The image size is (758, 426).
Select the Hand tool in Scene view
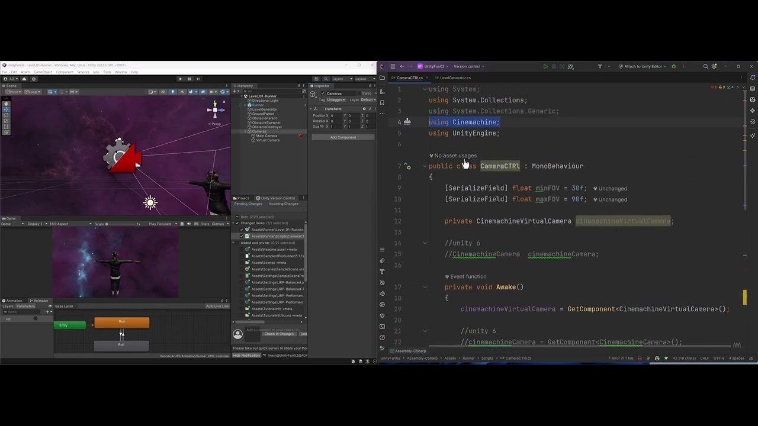[x=7, y=104]
